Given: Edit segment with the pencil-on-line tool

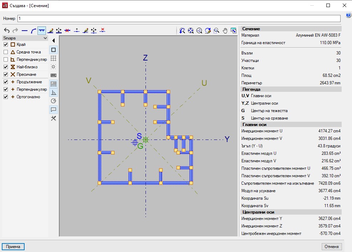Looking at the screenshot, I should click(x=51, y=31).
